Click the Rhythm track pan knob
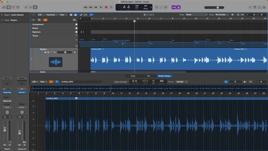268x151 pixels. point(75,52)
